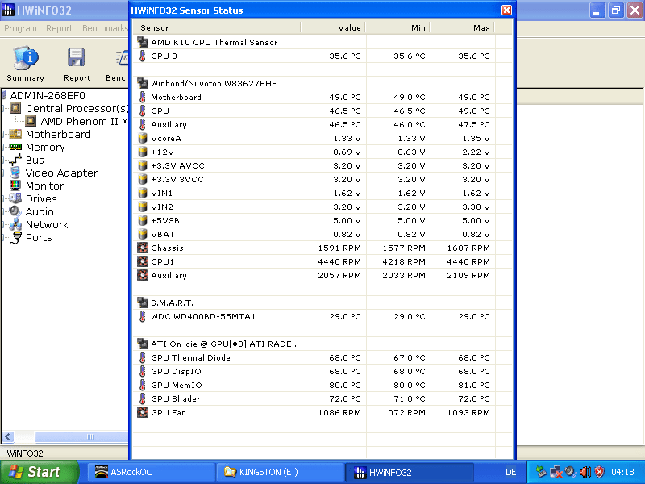
Task: Click the Monitor tree icon
Action: 15,186
